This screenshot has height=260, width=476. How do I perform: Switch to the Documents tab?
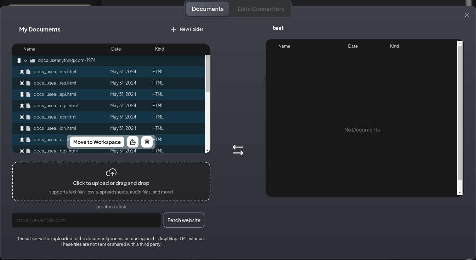coord(208,9)
